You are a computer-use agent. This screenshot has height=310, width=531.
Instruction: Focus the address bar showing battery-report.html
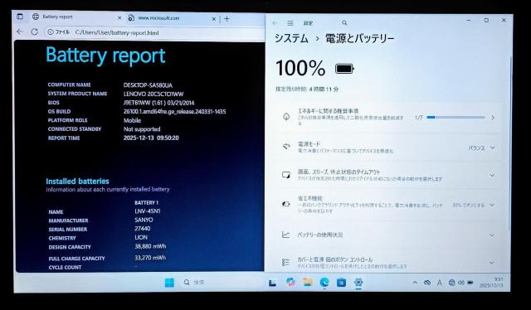pyautogui.click(x=155, y=32)
